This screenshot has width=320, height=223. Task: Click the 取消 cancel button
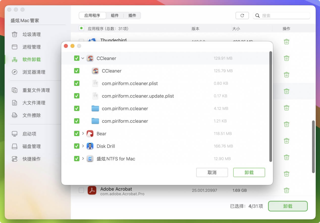(212, 172)
